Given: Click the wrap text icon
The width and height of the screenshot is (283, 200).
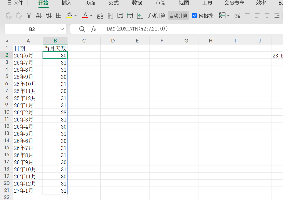Looking at the screenshot, I should [x=120, y=16].
